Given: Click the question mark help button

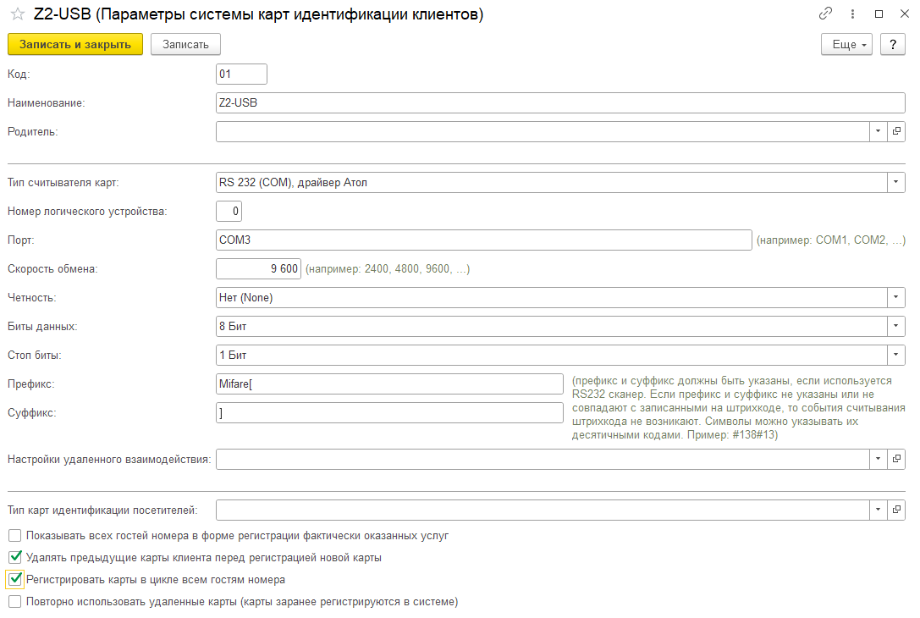Looking at the screenshot, I should [892, 45].
